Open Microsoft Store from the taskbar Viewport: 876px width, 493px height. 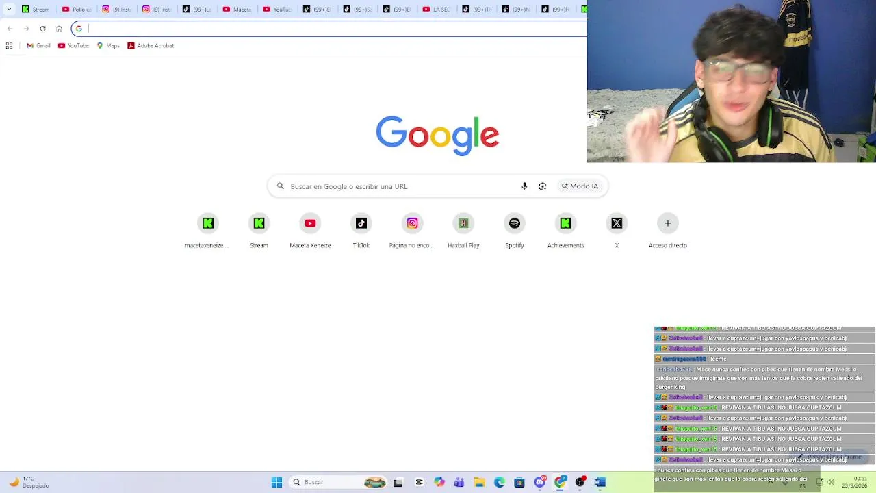pos(519,482)
